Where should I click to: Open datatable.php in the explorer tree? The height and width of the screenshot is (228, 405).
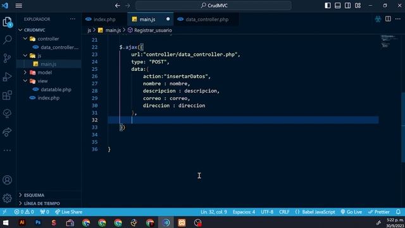point(49,89)
